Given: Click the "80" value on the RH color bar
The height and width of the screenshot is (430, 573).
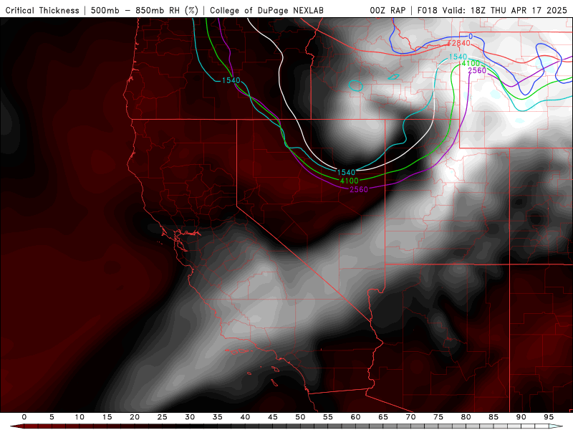Looking at the screenshot, I should pos(466,417).
